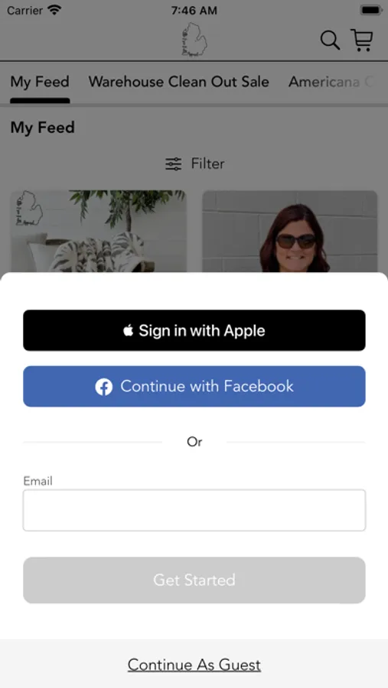The width and height of the screenshot is (388, 688).
Task: Open the shopping cart icon
Action: (x=362, y=40)
